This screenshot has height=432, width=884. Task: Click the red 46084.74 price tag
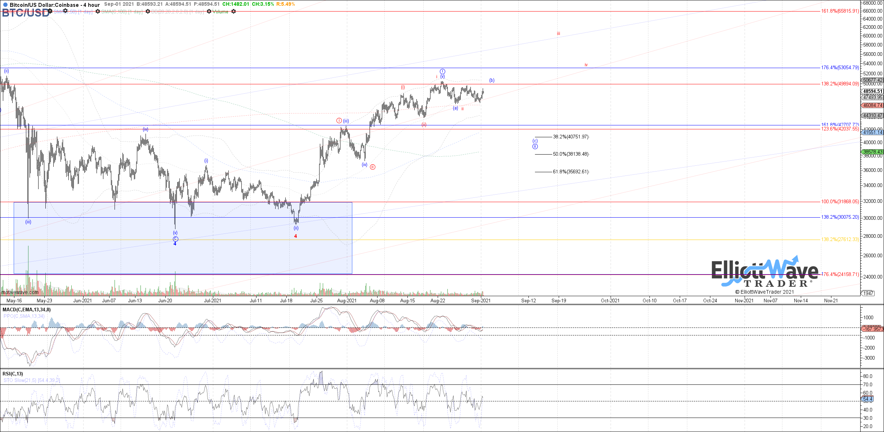coord(872,106)
